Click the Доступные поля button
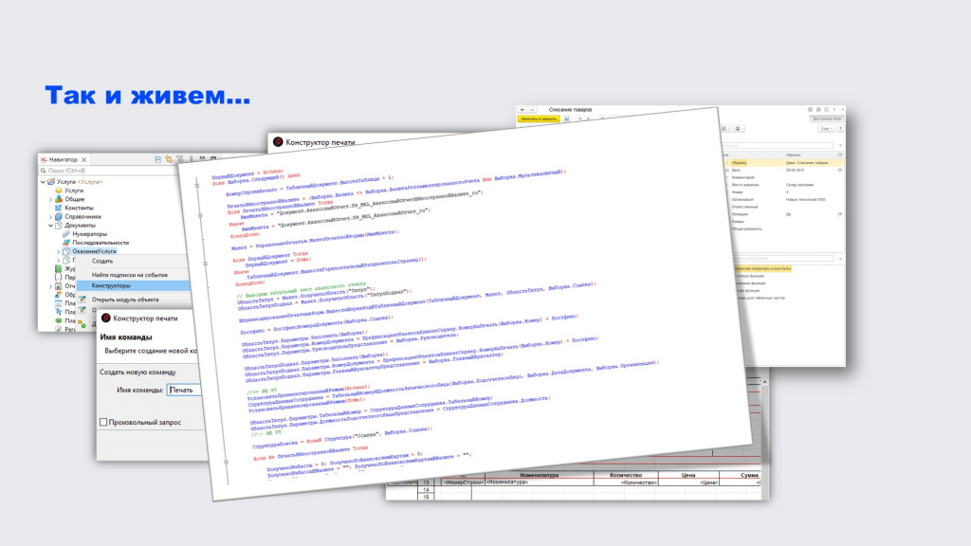Viewport: 971px width, 546px height. pyautogui.click(x=827, y=118)
